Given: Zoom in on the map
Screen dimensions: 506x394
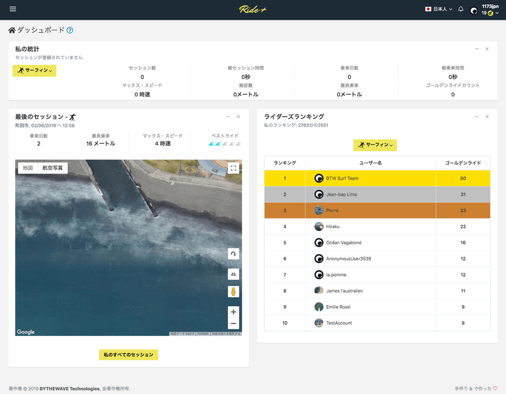Looking at the screenshot, I should coord(233,312).
